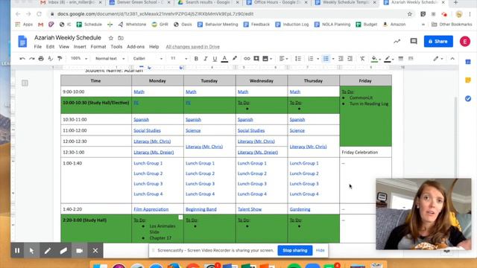Click the Undo icon in toolbar

pyautogui.click(x=22, y=59)
